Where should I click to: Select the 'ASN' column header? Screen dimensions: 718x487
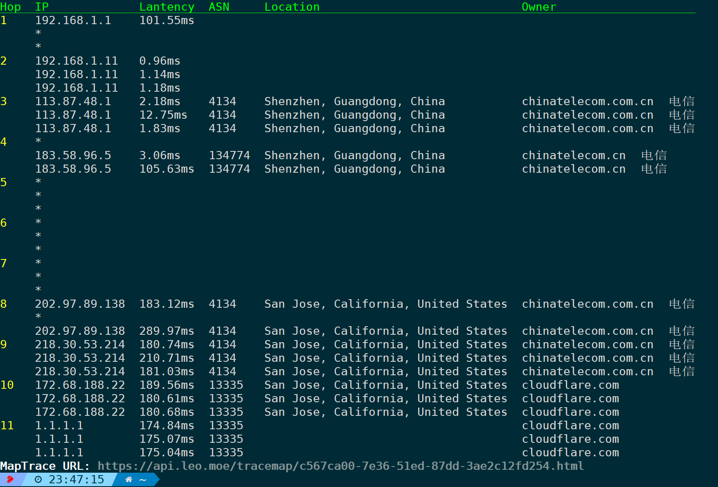219,7
